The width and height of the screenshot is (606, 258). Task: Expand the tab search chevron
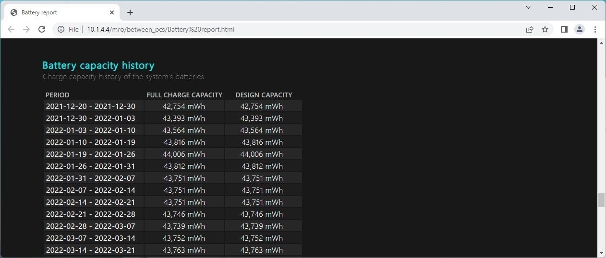point(528,7)
